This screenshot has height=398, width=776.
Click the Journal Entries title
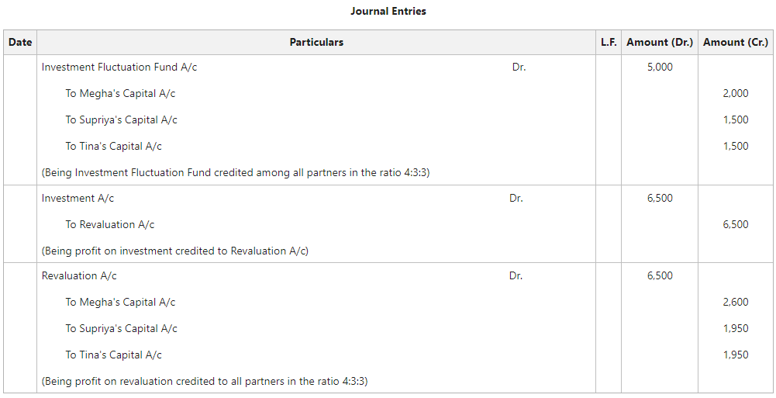[x=388, y=12]
